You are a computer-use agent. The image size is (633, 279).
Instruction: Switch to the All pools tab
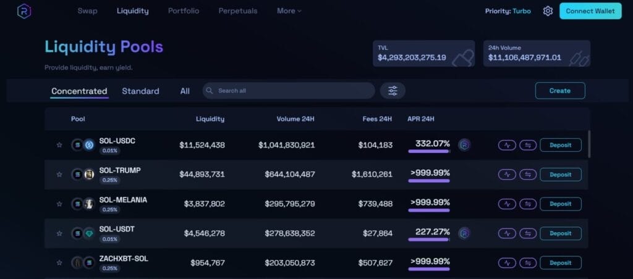[185, 91]
